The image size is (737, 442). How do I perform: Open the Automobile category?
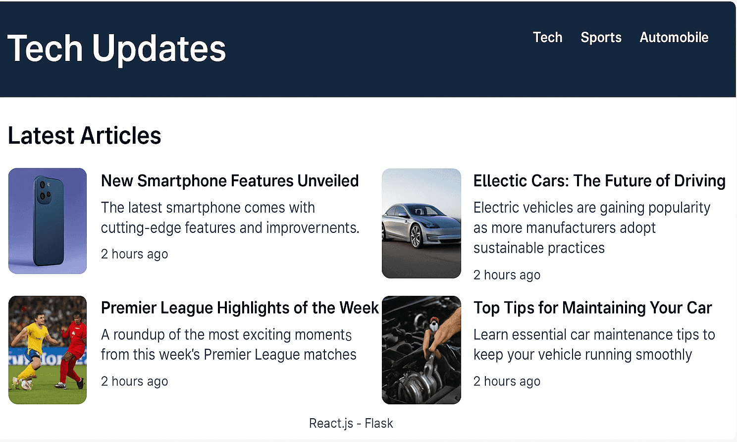[674, 37]
